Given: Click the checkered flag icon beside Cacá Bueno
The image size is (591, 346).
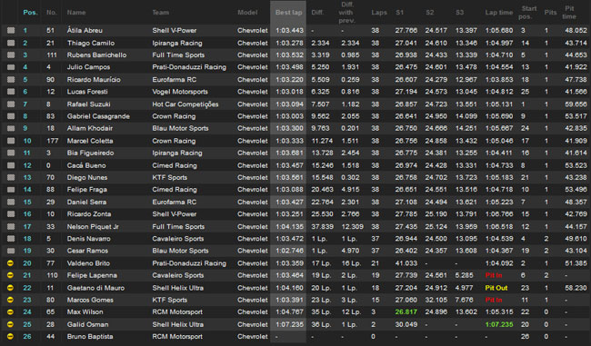Looking at the screenshot, I should pyautogui.click(x=11, y=165).
